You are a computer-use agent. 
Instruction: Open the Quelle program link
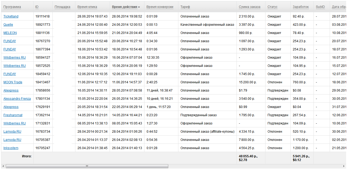point(8,25)
